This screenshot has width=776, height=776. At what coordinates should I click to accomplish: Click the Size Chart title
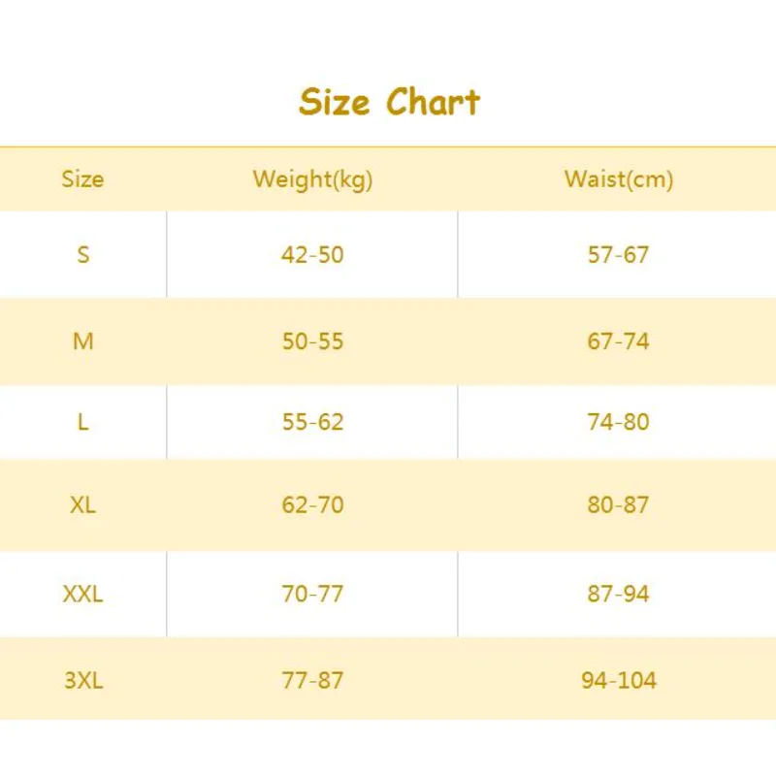389,102
